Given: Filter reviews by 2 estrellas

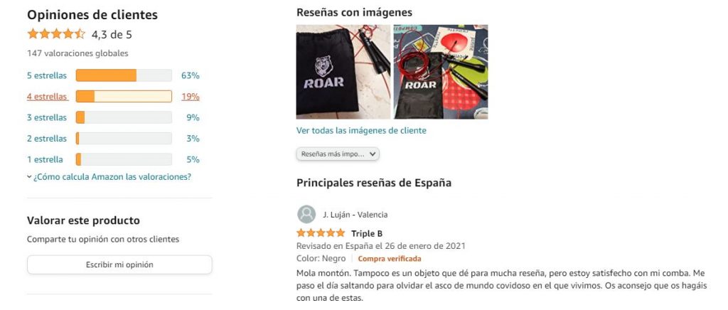Looking at the screenshot, I should (x=47, y=139).
